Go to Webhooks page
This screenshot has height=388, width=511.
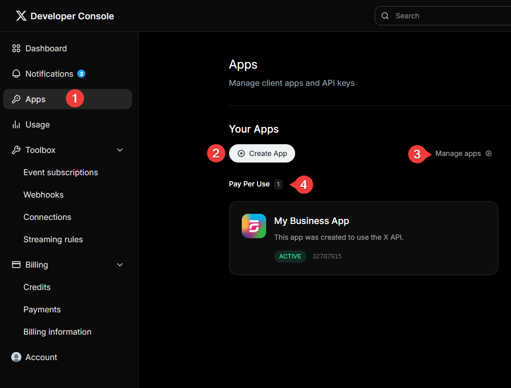point(43,195)
